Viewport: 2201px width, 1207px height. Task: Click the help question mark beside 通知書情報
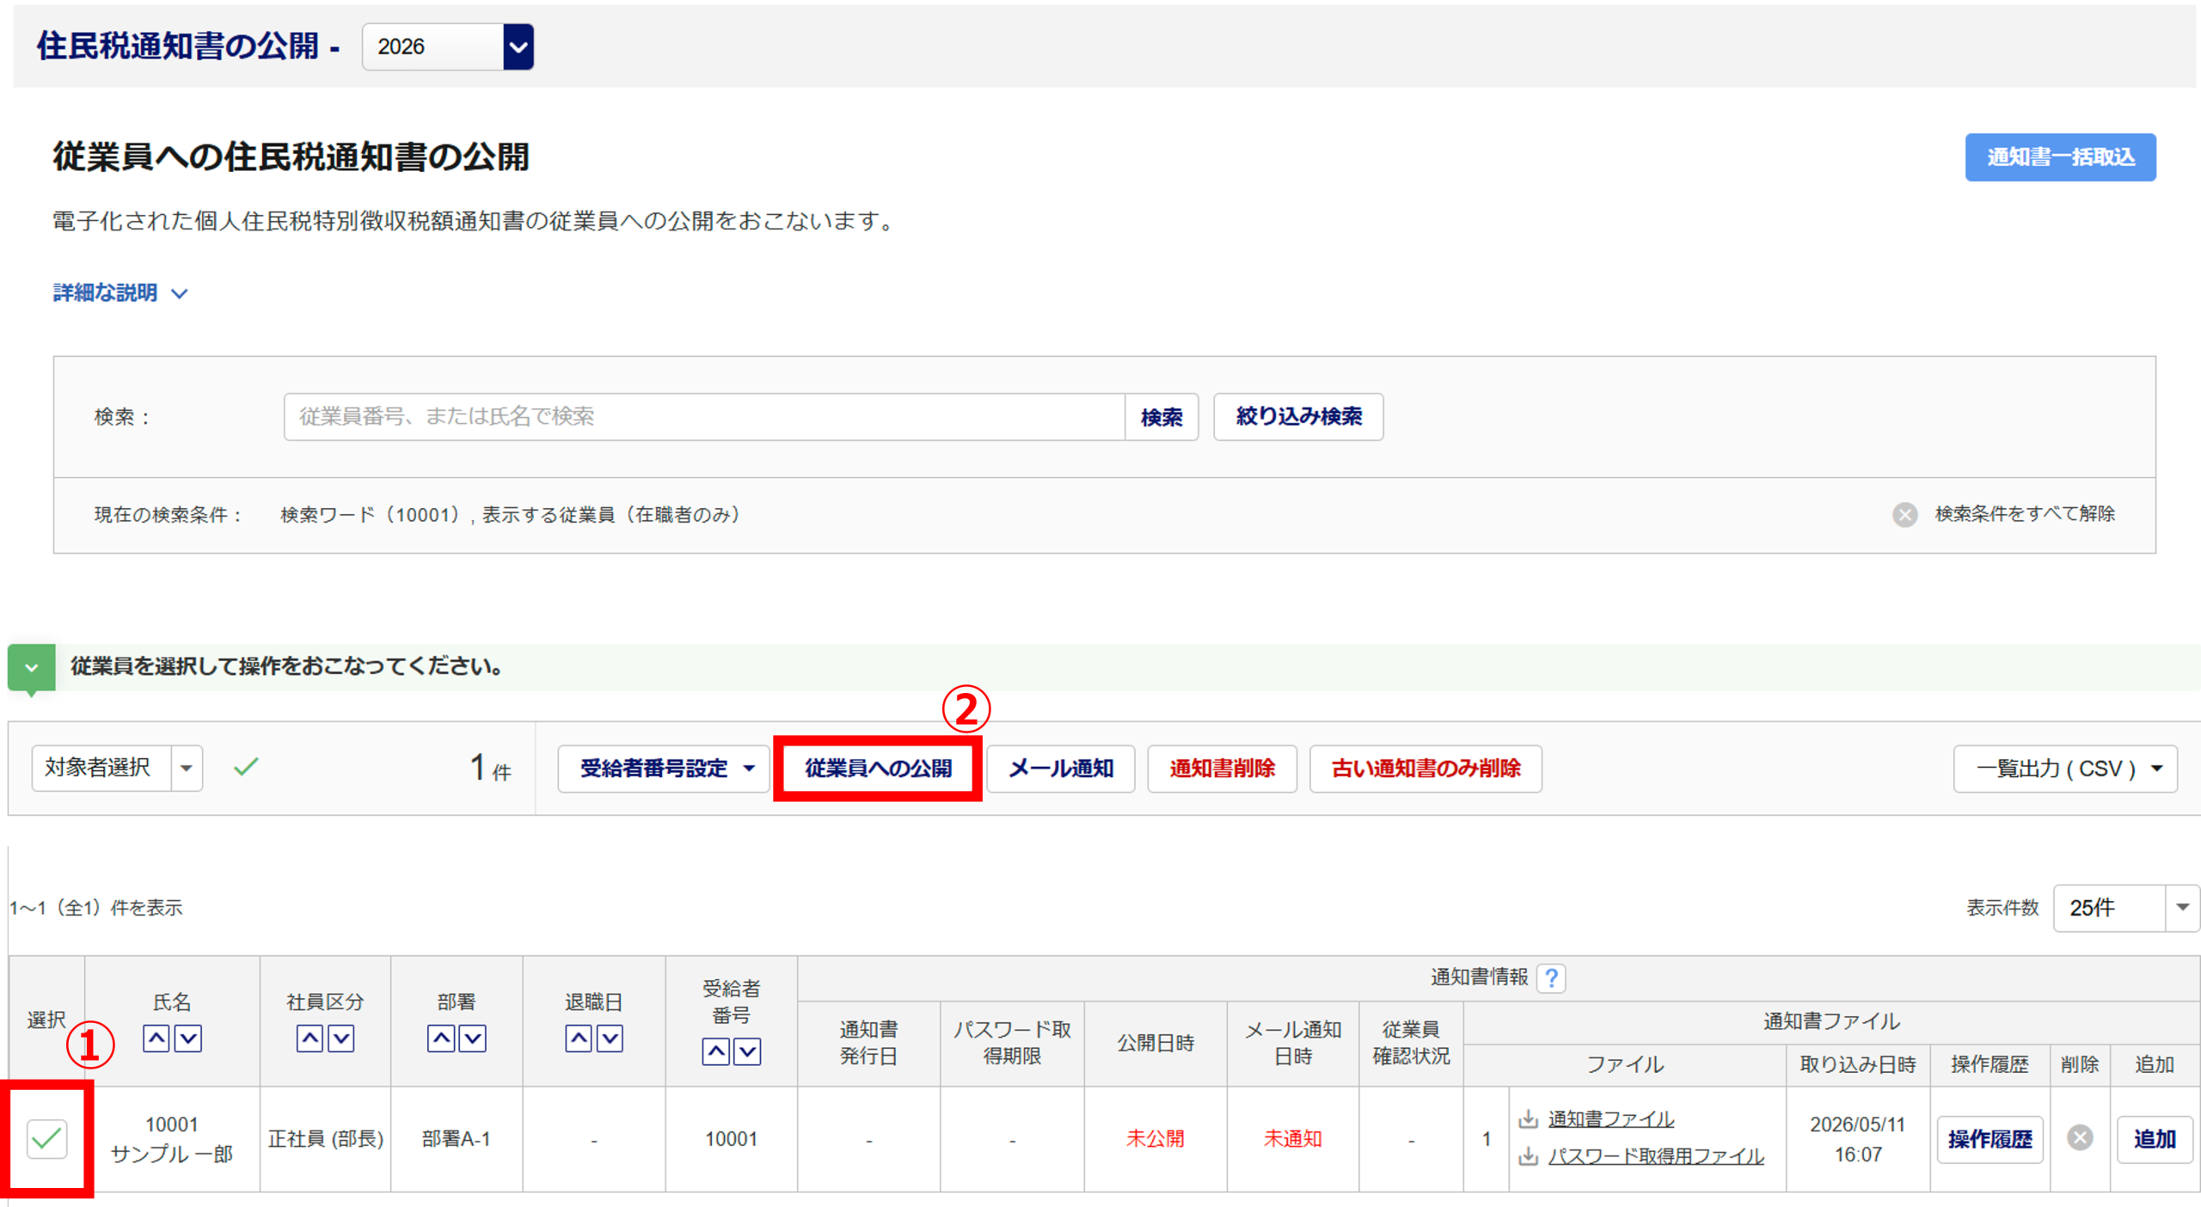(x=1552, y=977)
